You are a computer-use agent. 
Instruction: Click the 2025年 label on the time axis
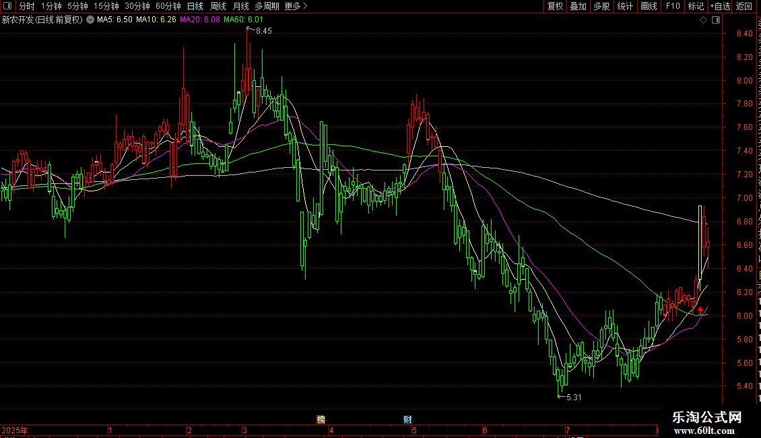(15, 430)
